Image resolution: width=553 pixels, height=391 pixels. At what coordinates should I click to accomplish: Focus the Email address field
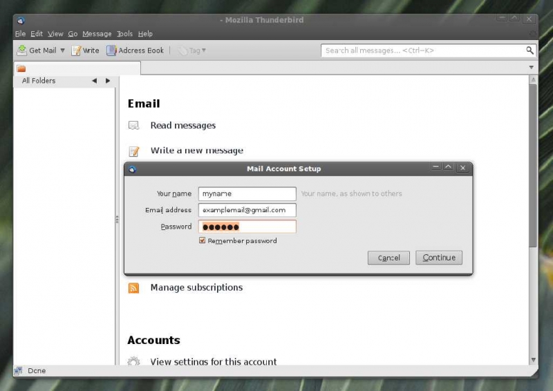tap(247, 210)
